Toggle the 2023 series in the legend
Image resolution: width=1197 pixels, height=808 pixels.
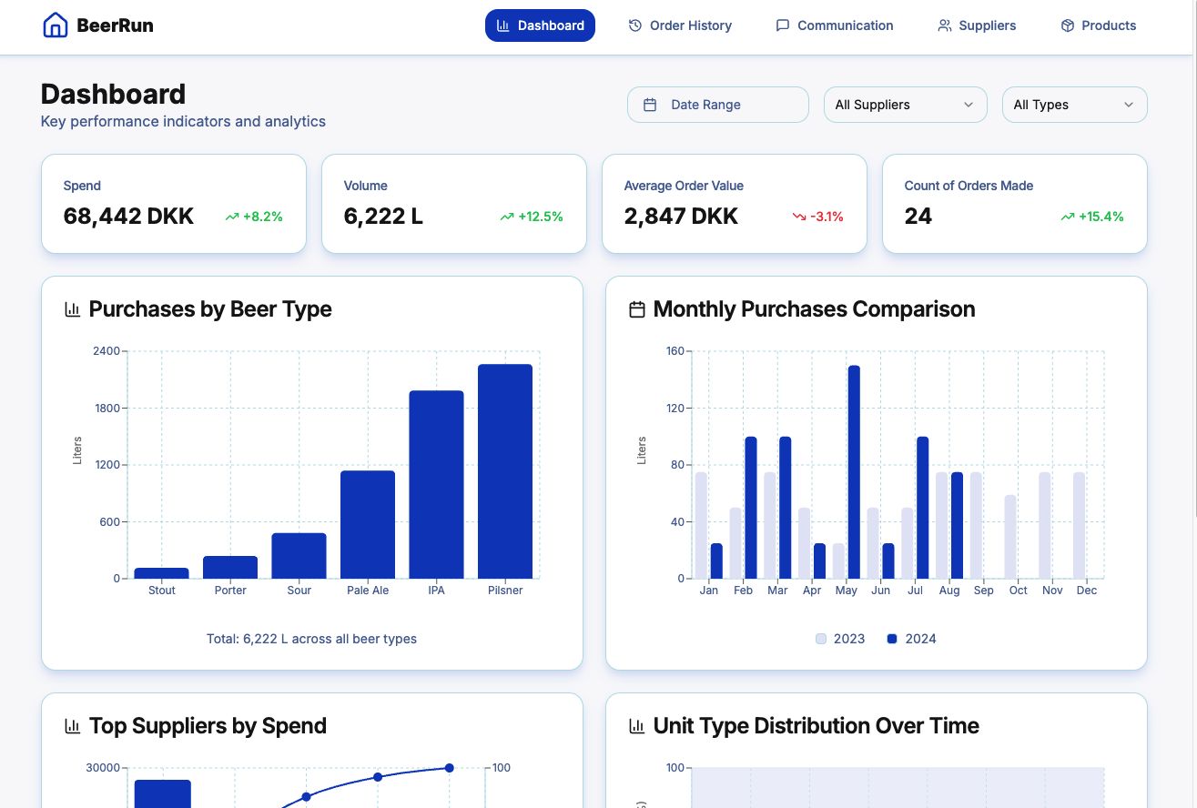tap(840, 639)
